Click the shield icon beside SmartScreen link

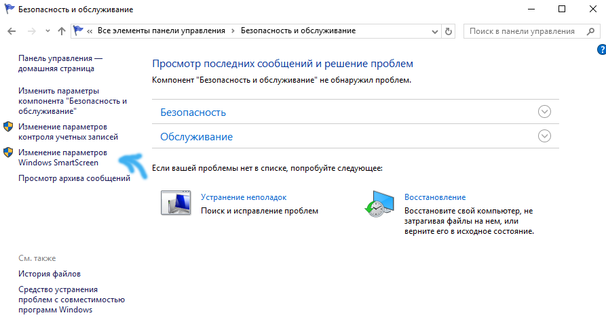[x=8, y=152]
